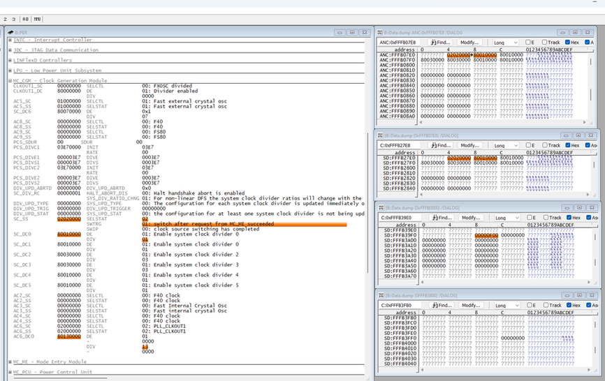Click the AB toolbar icon

(x=25, y=19)
